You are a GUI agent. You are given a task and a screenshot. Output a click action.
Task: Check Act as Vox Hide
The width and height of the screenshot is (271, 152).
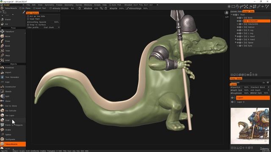[28, 16]
